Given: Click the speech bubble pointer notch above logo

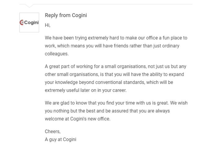Looking at the screenshot, I should click(29, 6).
